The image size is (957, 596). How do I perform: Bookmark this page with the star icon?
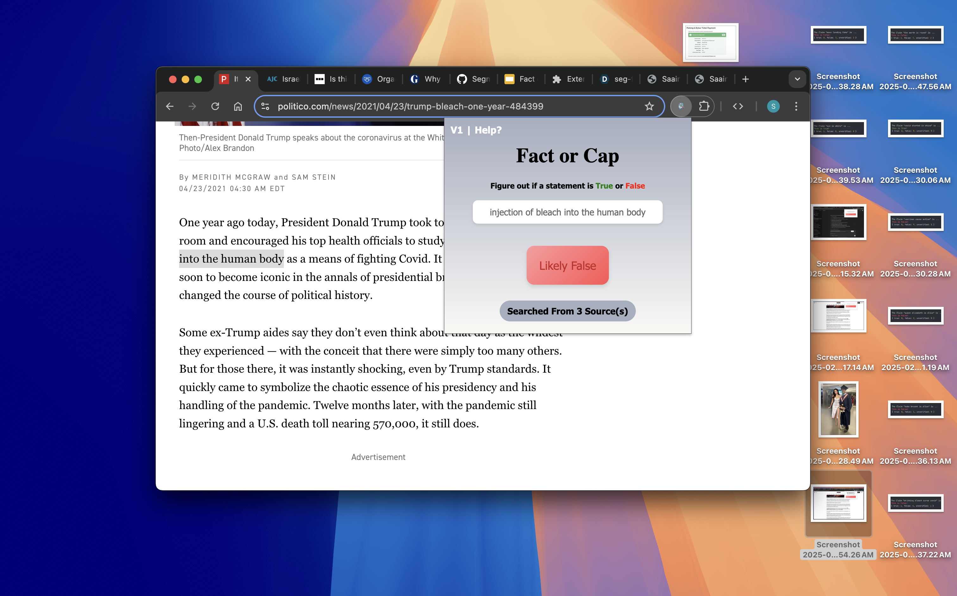649,106
